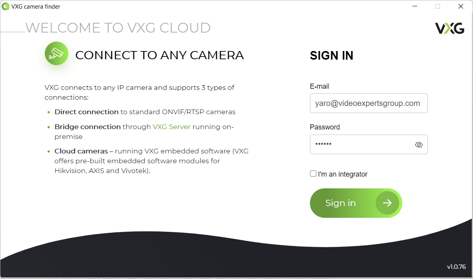Maximize the VXG camera finder window

pos(438,6)
